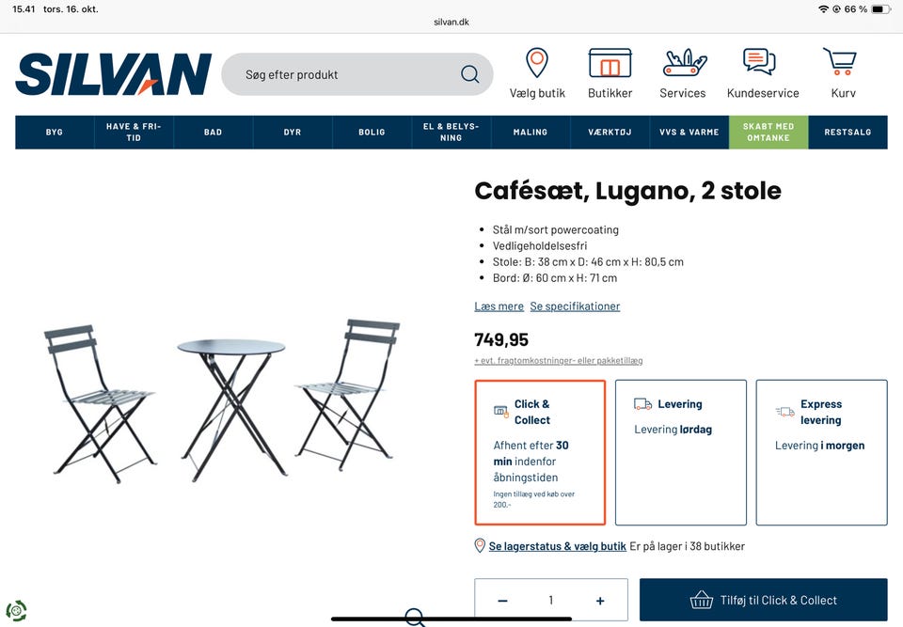Open the Kurv shopping cart
This screenshot has height=627, width=903.
[840, 62]
